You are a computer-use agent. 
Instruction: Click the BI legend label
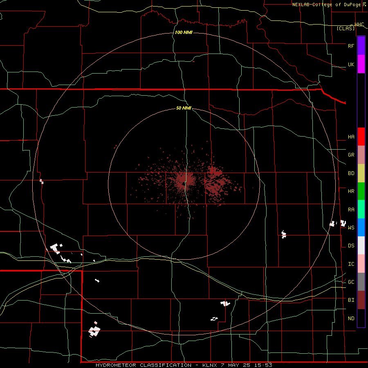coord(351,300)
